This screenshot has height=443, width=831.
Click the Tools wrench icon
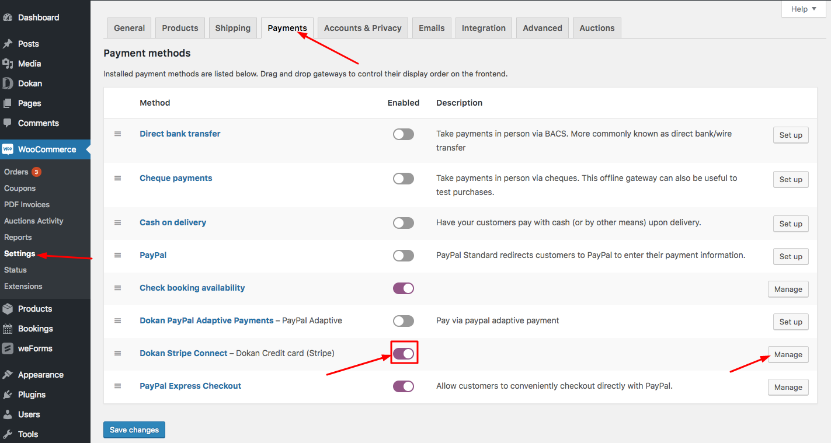(x=8, y=434)
